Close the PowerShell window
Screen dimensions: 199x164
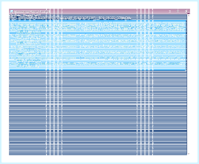click(x=186, y=11)
